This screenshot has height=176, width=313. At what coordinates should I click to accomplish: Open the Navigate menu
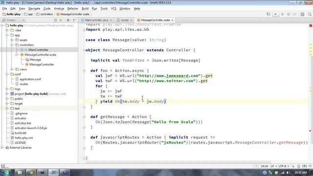(x=34, y=9)
